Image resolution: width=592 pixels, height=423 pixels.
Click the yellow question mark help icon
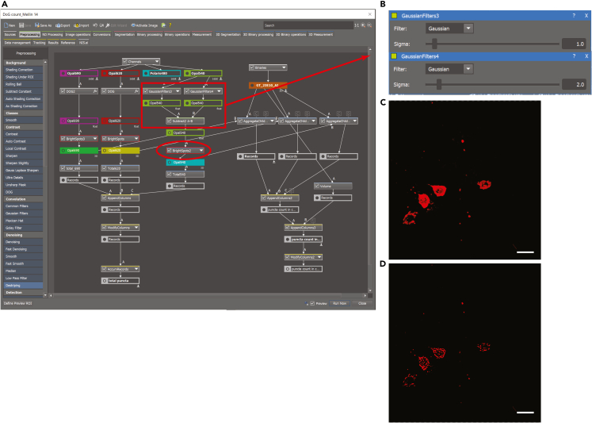pos(170,25)
